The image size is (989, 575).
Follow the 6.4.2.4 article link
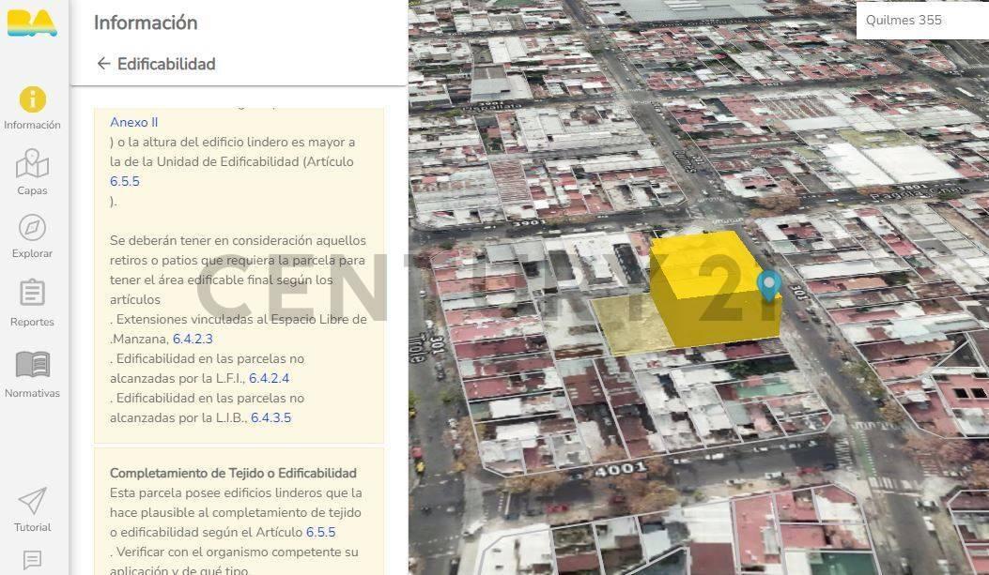[x=269, y=378]
